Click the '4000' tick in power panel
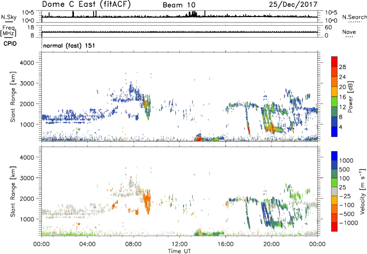 (27, 63)
